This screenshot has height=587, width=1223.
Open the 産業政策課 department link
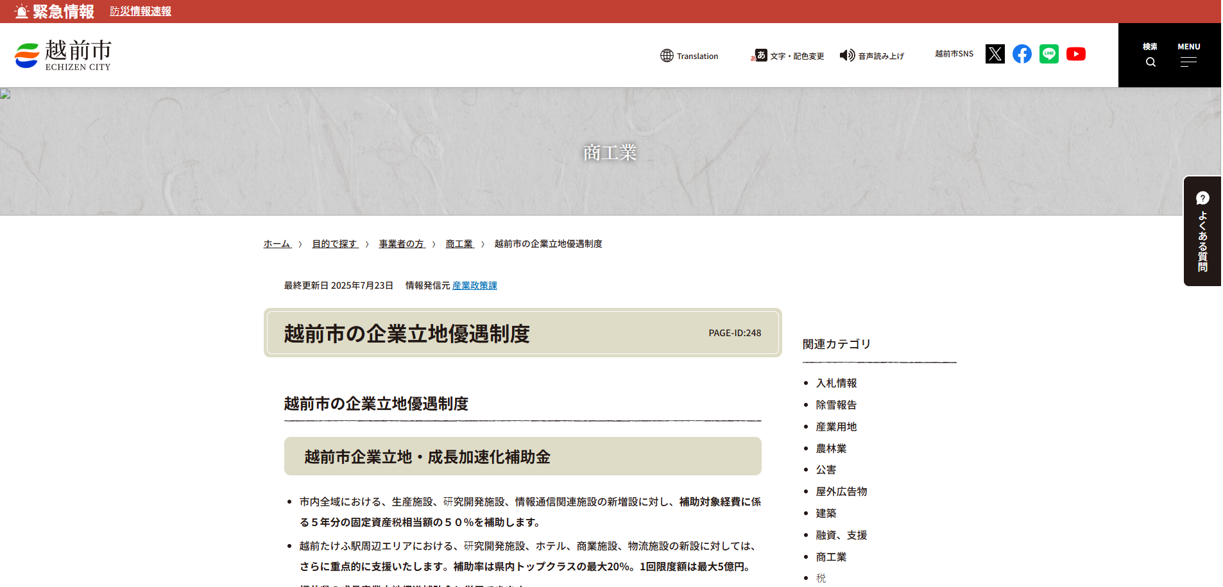tap(475, 285)
